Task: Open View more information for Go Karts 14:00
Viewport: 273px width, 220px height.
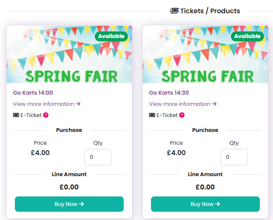Action: click(47, 104)
